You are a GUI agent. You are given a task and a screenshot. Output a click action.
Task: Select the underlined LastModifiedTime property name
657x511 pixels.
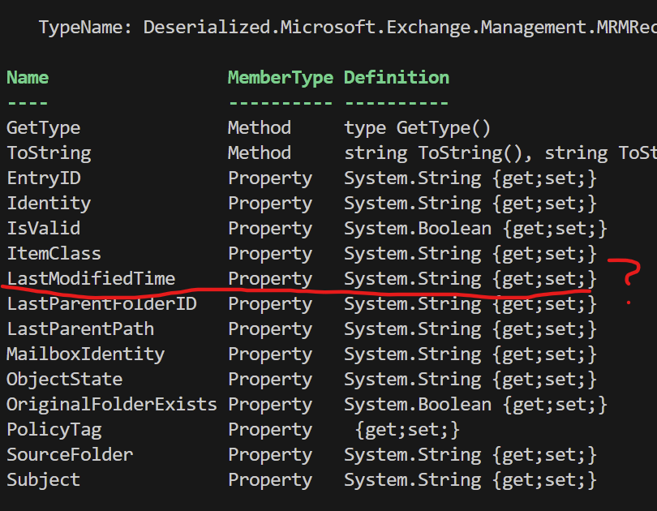91,279
